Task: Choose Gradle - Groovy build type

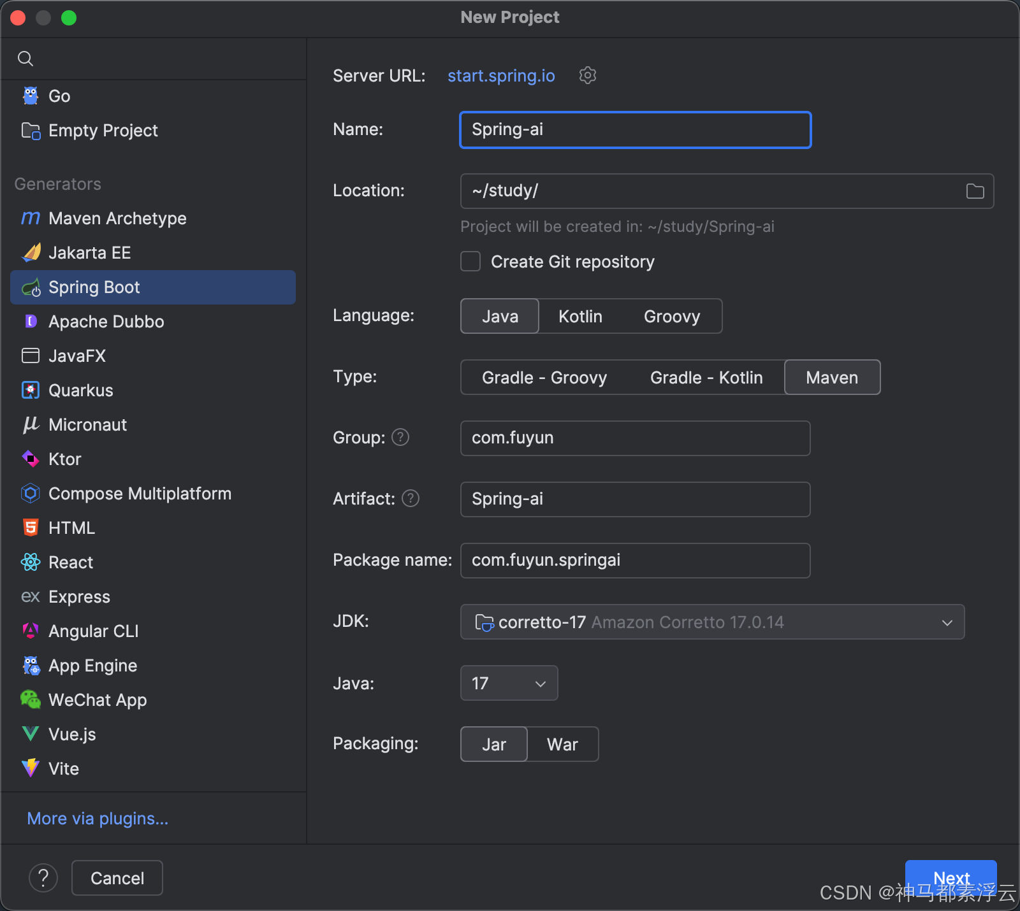Action: coord(544,377)
